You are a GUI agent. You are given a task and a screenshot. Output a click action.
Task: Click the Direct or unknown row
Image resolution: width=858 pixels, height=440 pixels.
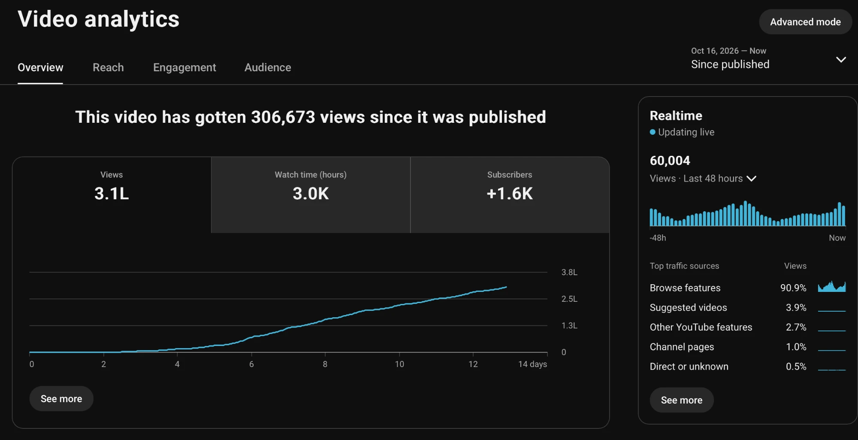pyautogui.click(x=747, y=367)
